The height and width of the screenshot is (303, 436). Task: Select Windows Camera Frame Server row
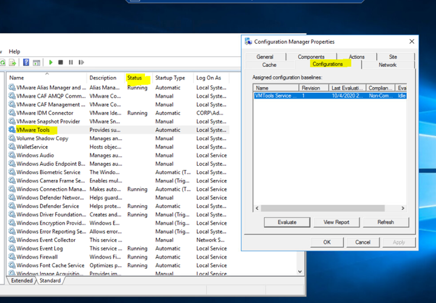118,180
